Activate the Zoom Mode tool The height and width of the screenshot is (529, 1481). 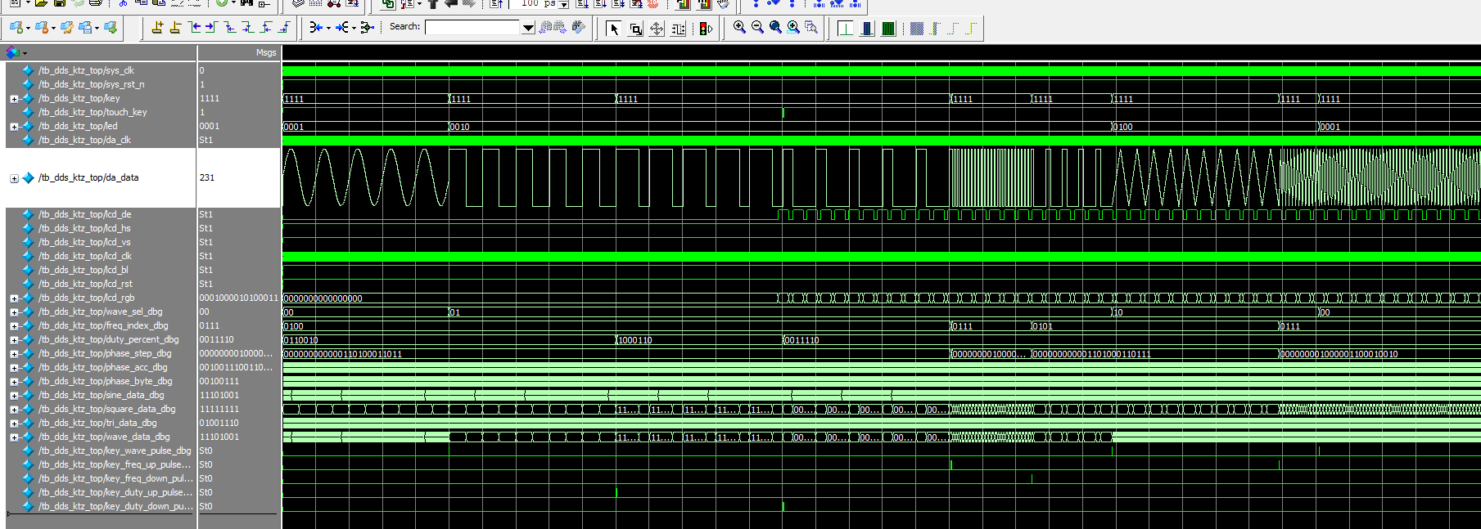635,29
